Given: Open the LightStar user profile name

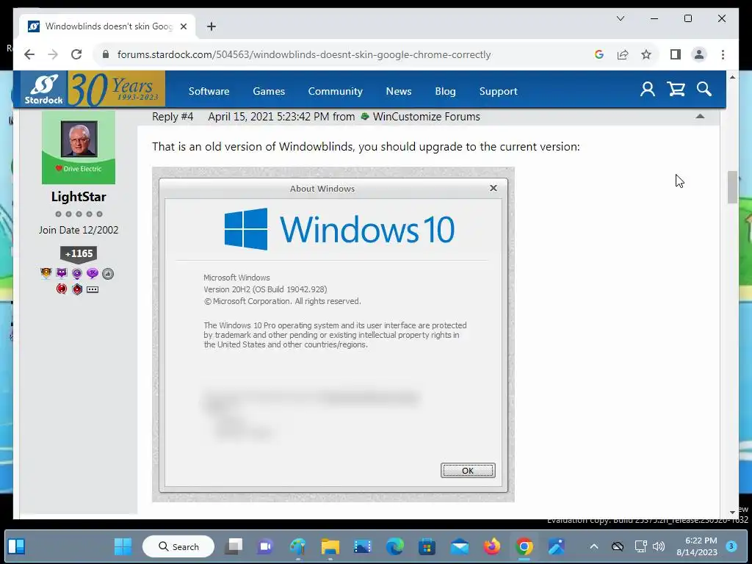Looking at the screenshot, I should pyautogui.click(x=79, y=197).
